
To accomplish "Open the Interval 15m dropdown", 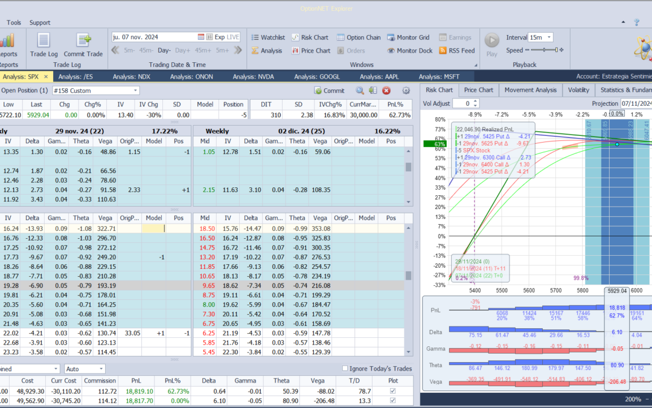I will pyautogui.click(x=550, y=37).
